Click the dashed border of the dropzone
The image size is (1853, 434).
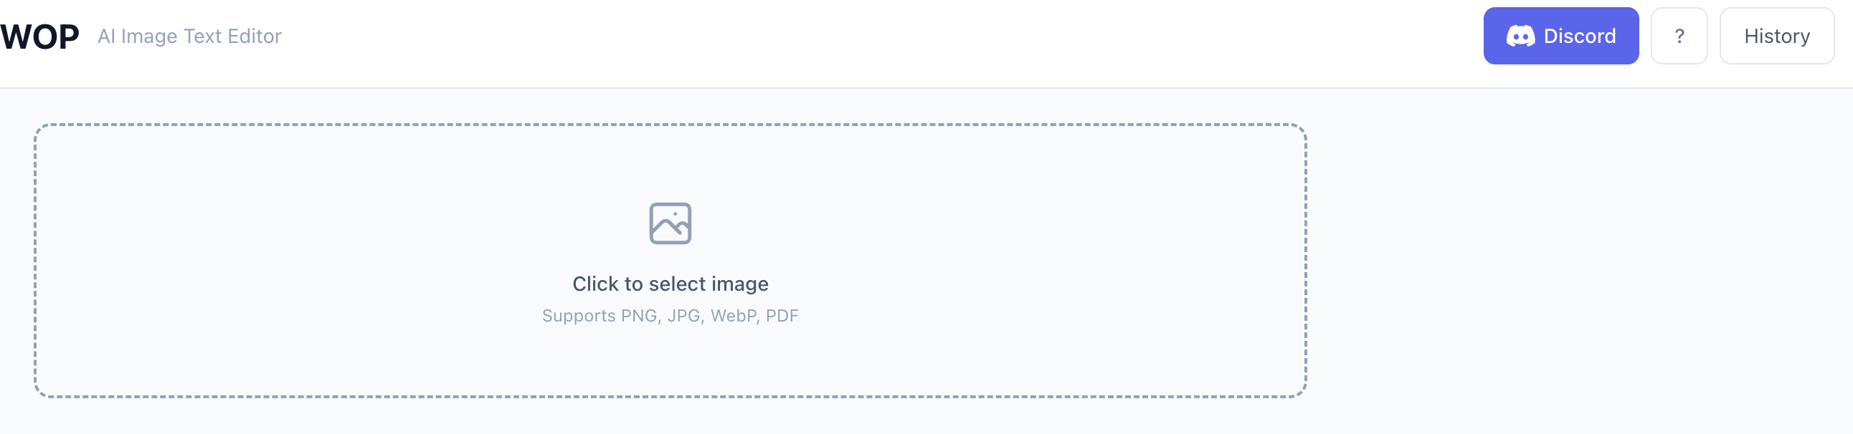[x=670, y=123]
